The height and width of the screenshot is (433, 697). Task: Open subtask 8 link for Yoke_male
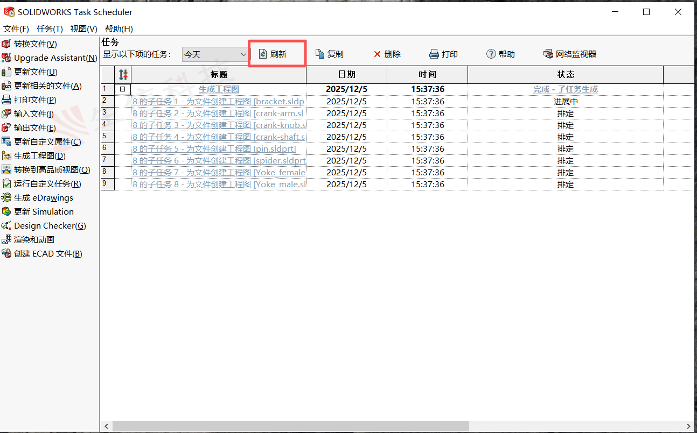point(219,184)
